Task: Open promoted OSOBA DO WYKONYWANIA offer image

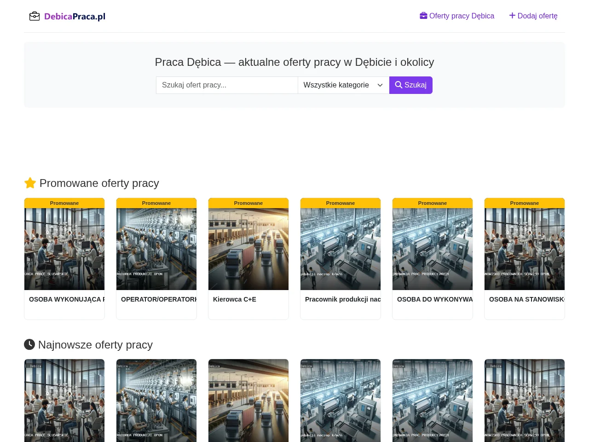Action: click(x=433, y=249)
